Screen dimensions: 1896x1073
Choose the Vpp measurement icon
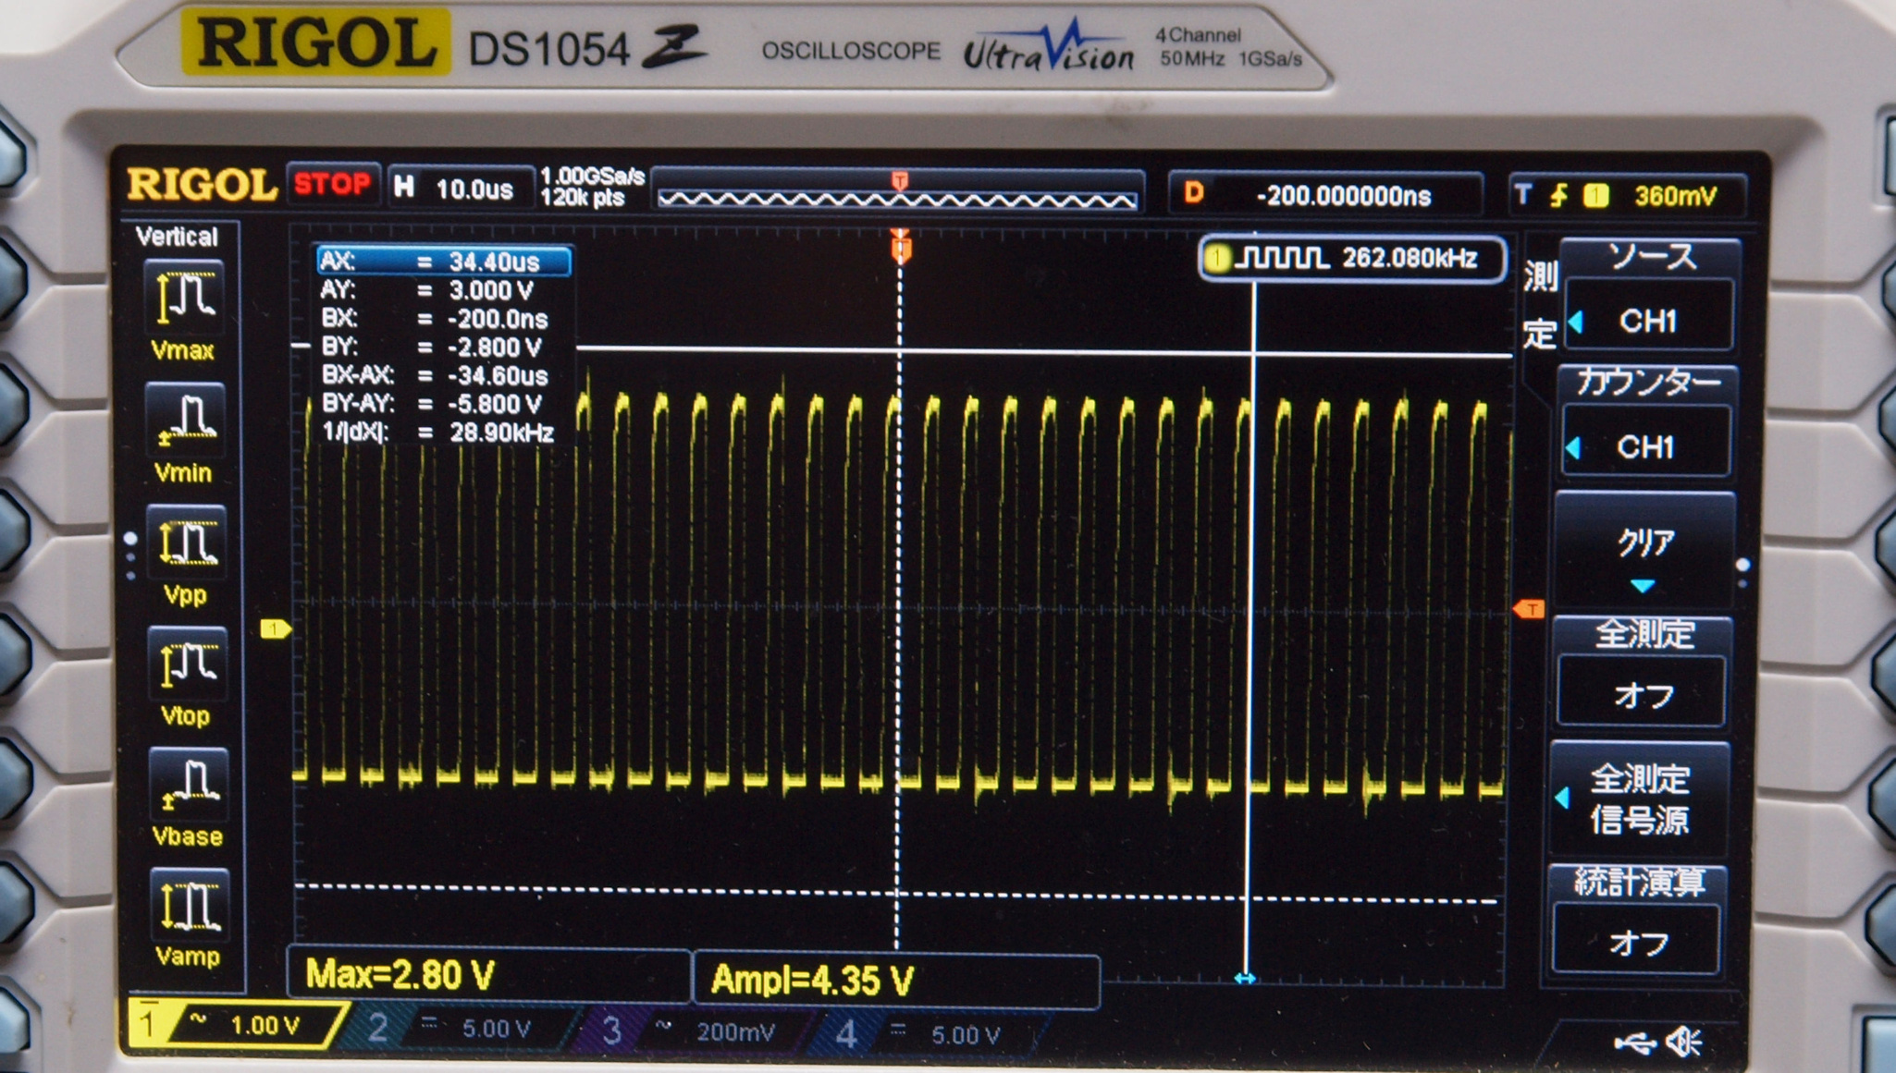point(185,542)
